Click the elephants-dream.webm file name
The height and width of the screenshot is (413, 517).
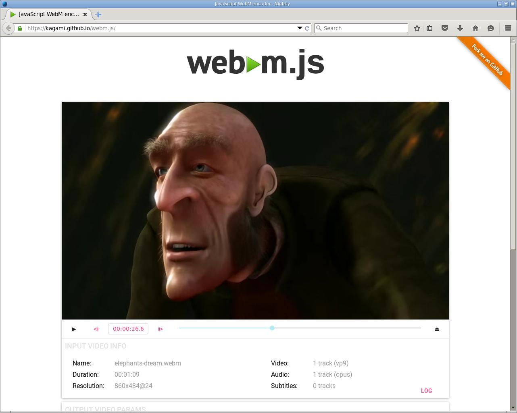pos(148,363)
